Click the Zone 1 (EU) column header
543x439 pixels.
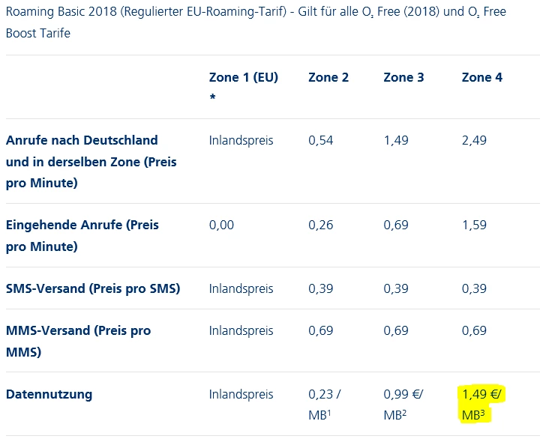click(243, 77)
